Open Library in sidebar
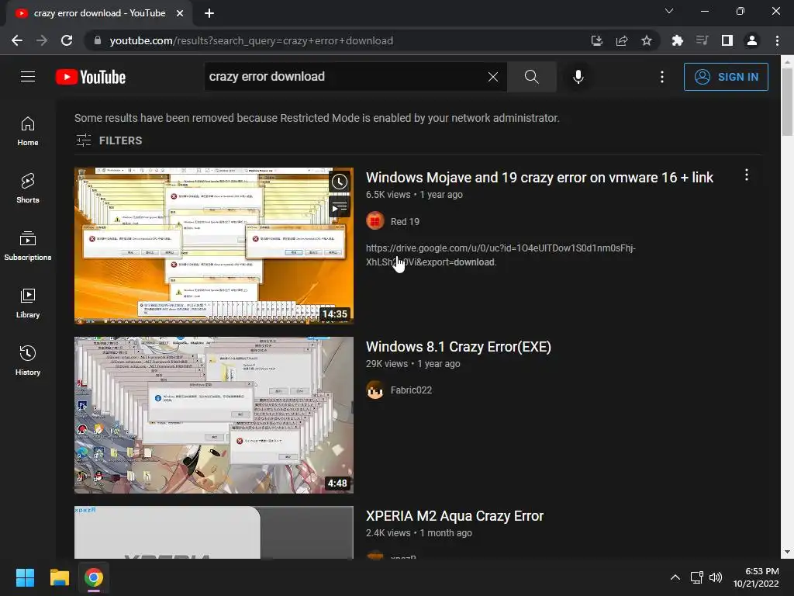Viewport: 794px width, 596px height. pyautogui.click(x=28, y=303)
